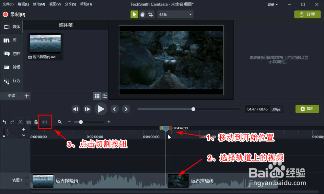This screenshot has height=194, width=324.
Task: Click the horizontal timeline scrollbar
Action: [x=175, y=192]
